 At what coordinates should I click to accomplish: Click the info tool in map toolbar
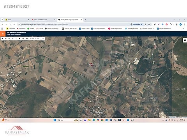coord(16,38)
